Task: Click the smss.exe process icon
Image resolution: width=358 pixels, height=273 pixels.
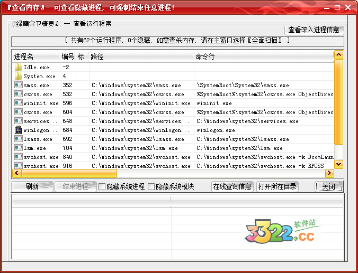Action: [x=18, y=85]
